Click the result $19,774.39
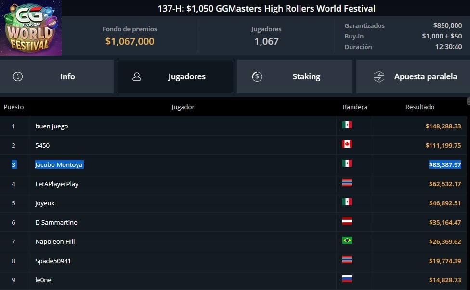The width and height of the screenshot is (470, 290). [445, 261]
